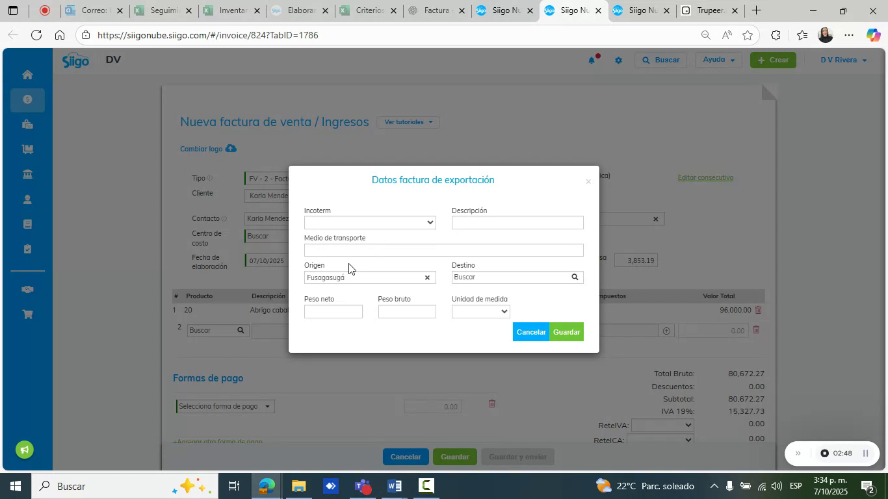Switch to the Criterios browser tab

pos(368,10)
